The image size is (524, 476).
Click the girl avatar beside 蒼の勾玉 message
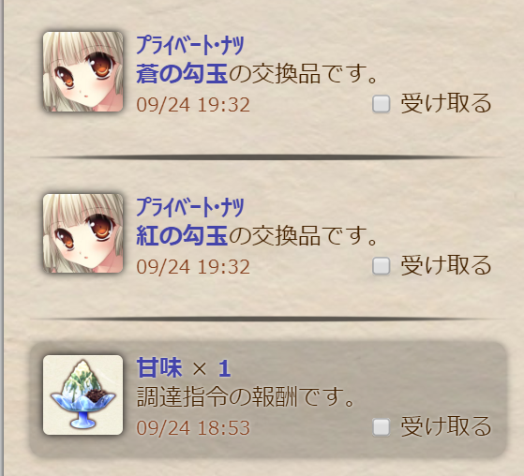(x=82, y=72)
